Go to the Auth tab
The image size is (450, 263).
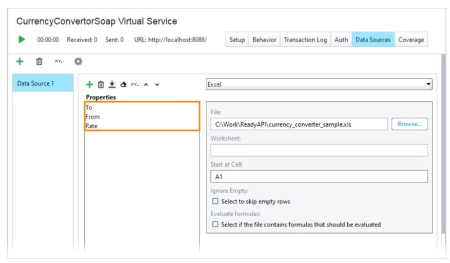tap(341, 39)
